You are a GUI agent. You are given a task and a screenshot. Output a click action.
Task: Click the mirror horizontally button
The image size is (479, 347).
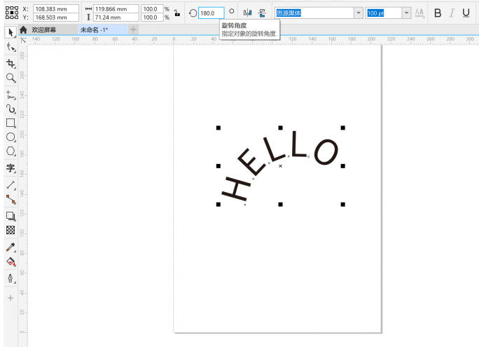pyautogui.click(x=247, y=13)
